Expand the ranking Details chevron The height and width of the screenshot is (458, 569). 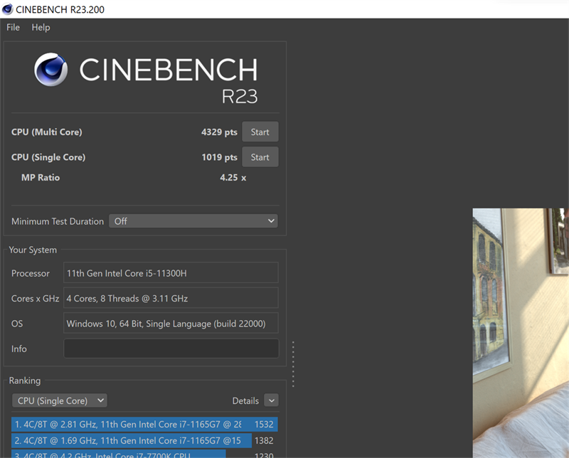272,400
